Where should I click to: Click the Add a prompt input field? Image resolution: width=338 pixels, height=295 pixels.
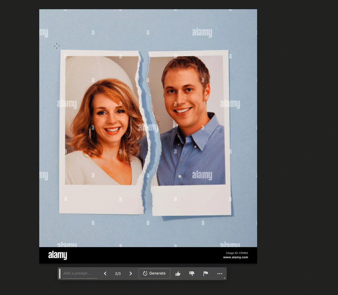tap(80, 273)
